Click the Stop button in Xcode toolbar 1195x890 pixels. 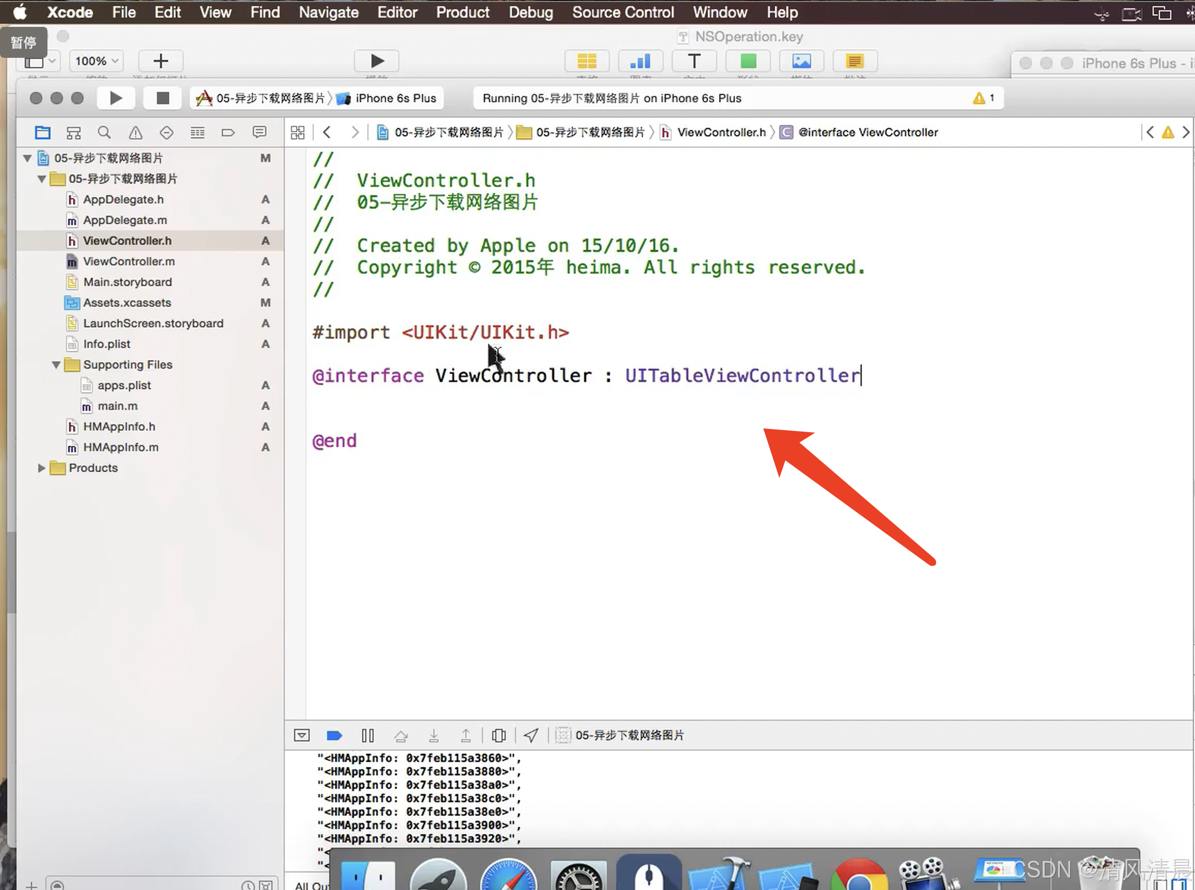tap(162, 98)
